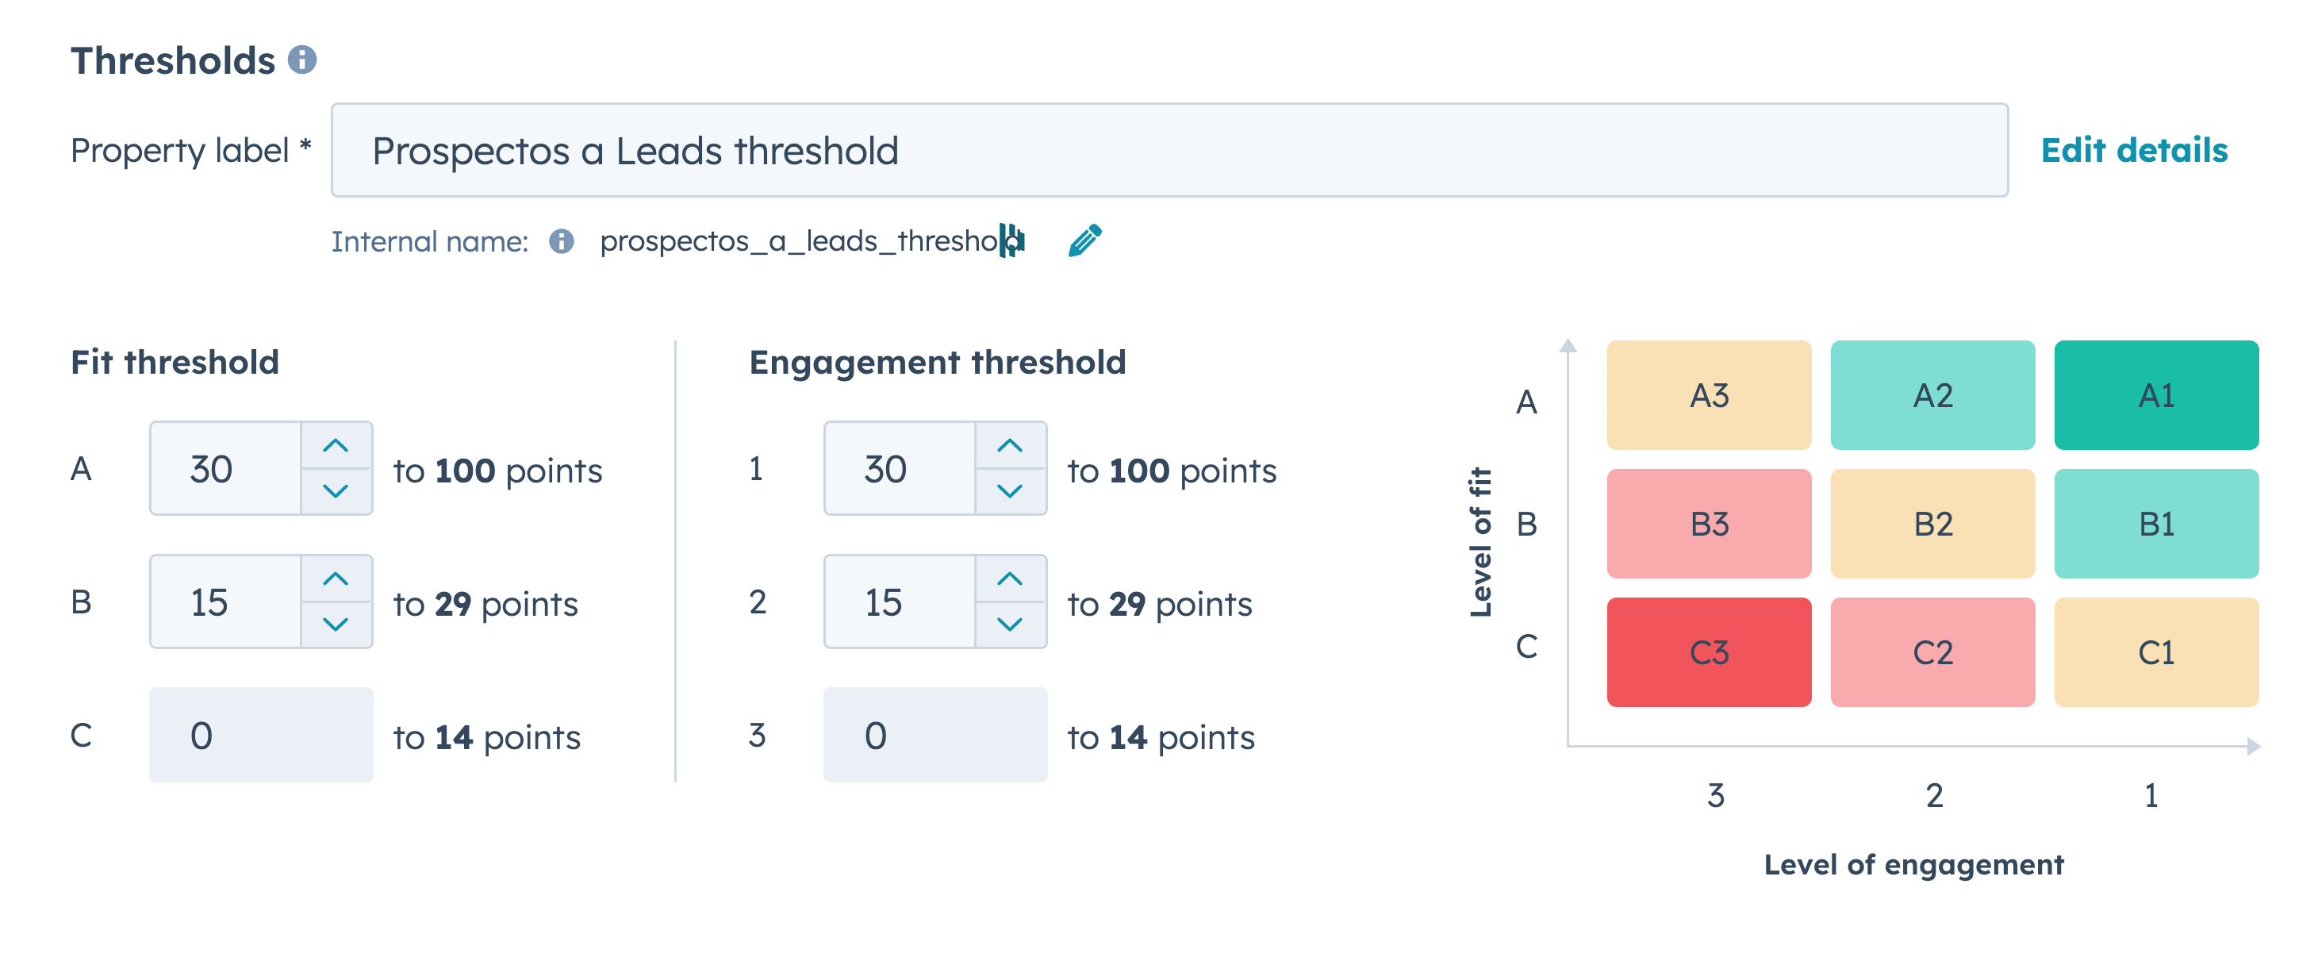The image size is (2318, 957).
Task: Click the copy icon beside internal name
Action: coord(1012,241)
